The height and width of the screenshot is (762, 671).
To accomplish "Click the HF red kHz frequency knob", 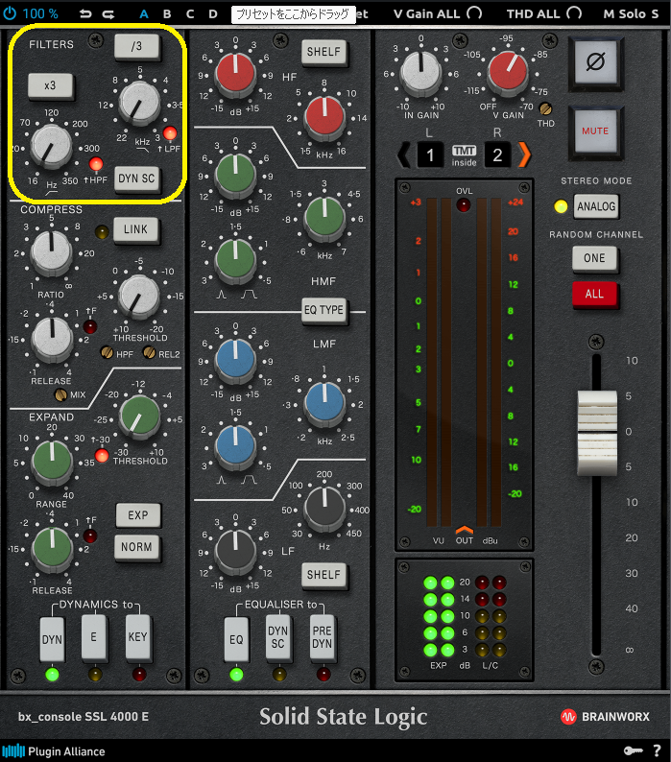I will pos(324,117).
